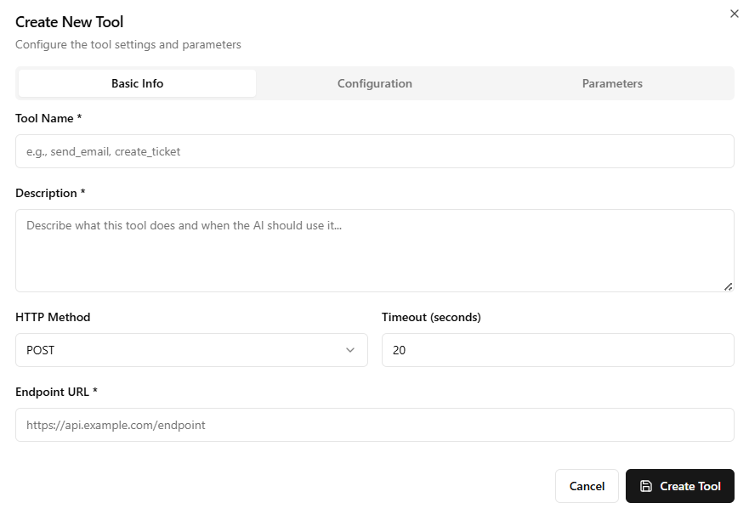Click the Create New Tool dialog title
Viewport: 749px width, 520px height.
[x=70, y=21]
